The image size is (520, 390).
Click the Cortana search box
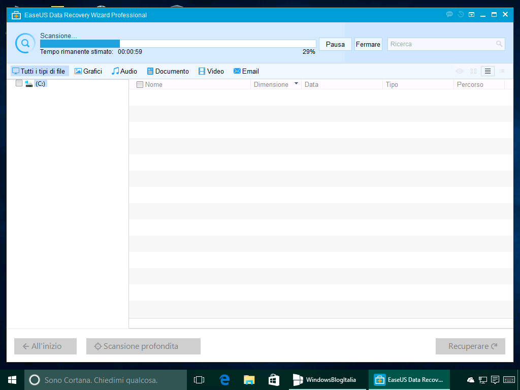tap(106, 380)
